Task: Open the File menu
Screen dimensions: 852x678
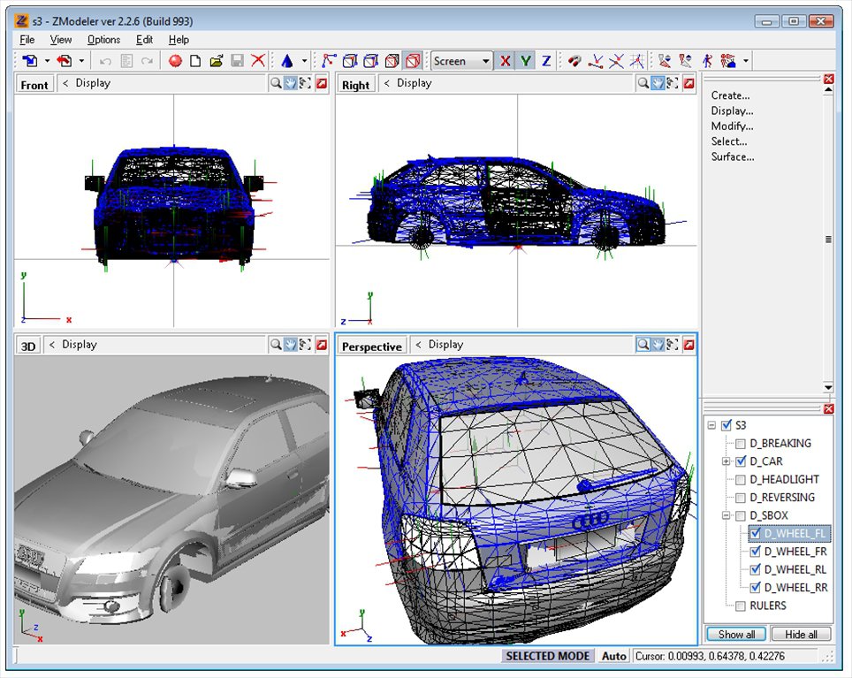Action: (27, 40)
